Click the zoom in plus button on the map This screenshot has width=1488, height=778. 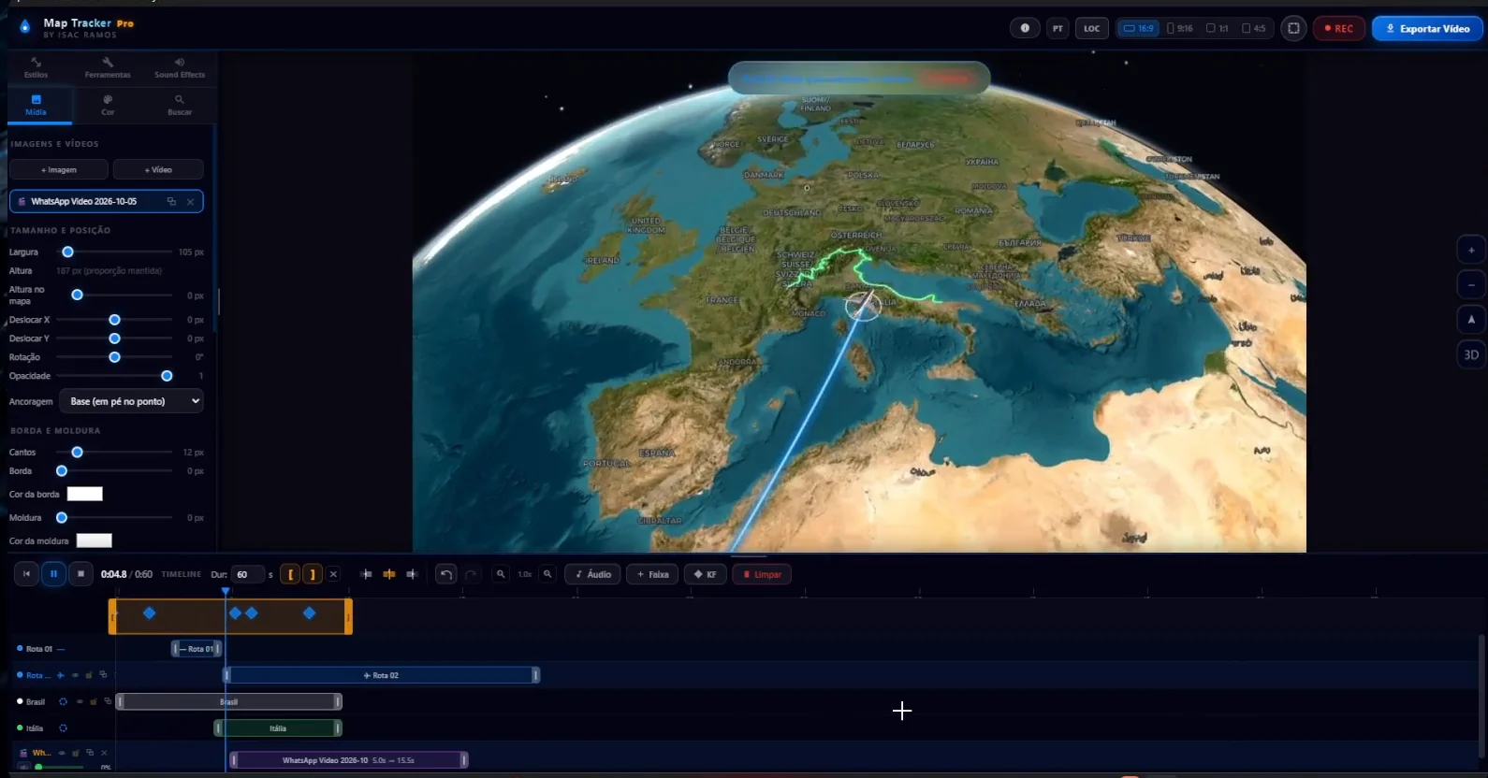(1471, 251)
